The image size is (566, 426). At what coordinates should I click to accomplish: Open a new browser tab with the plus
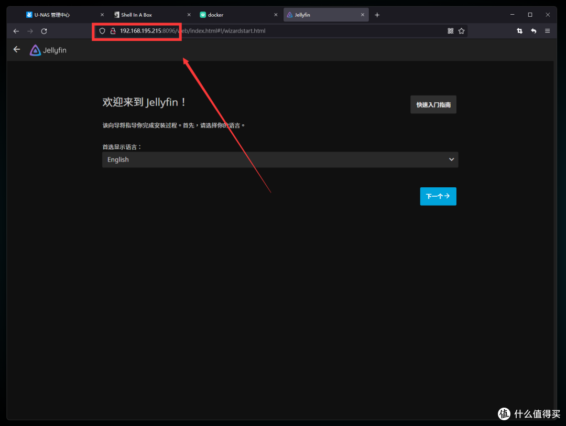(x=377, y=14)
